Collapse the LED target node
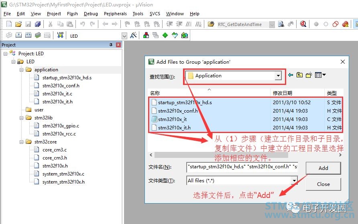Screen dimensions: 358x224 (x=14, y=62)
